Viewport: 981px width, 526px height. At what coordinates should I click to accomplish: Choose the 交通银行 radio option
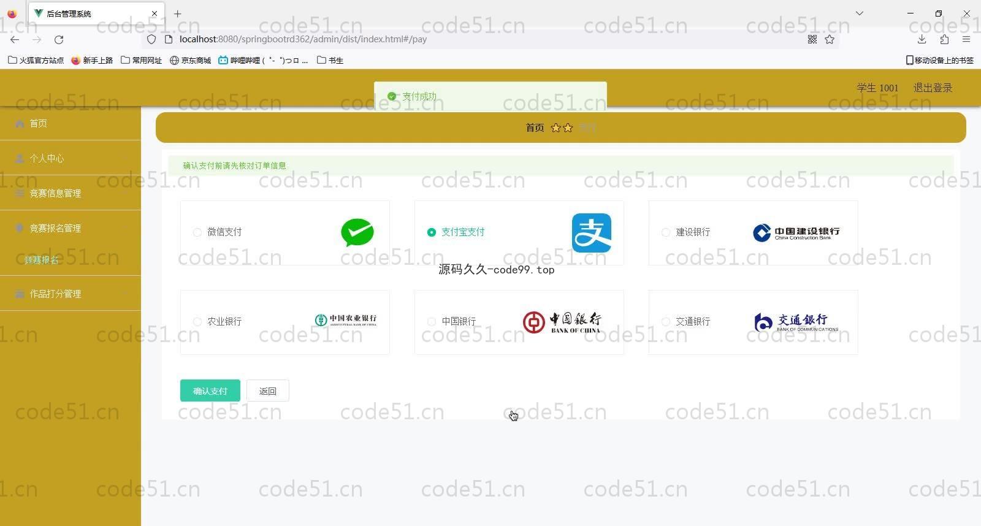click(x=666, y=322)
